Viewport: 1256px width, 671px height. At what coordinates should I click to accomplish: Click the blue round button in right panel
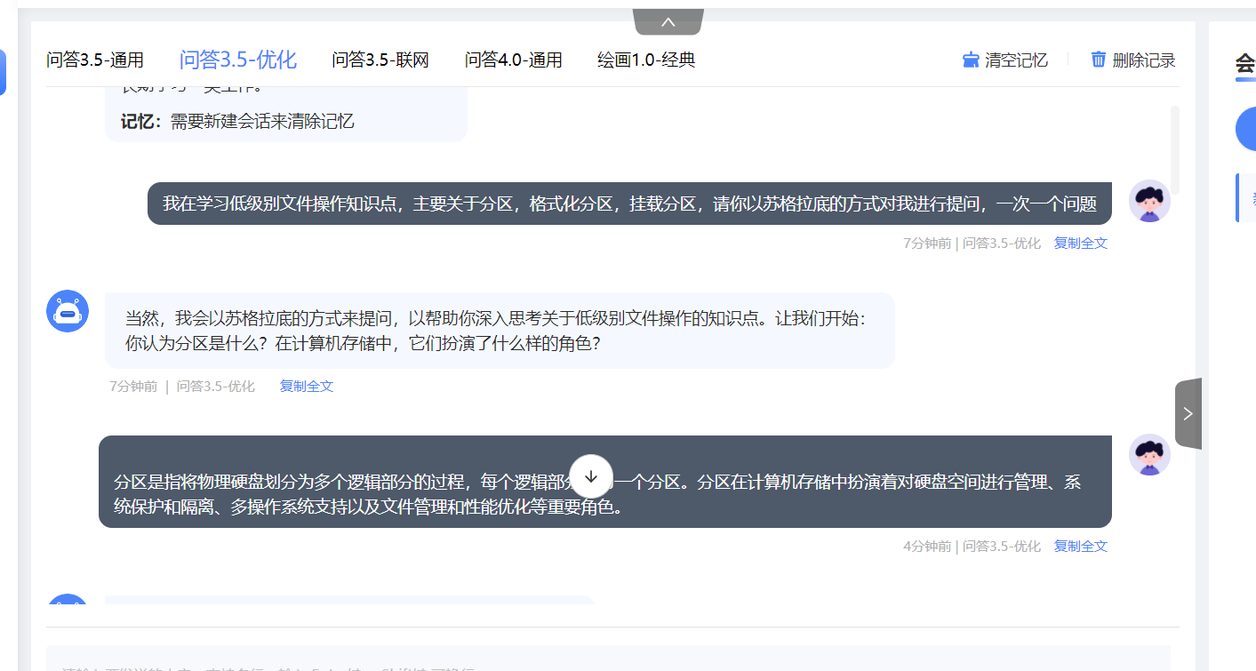tap(1246, 129)
